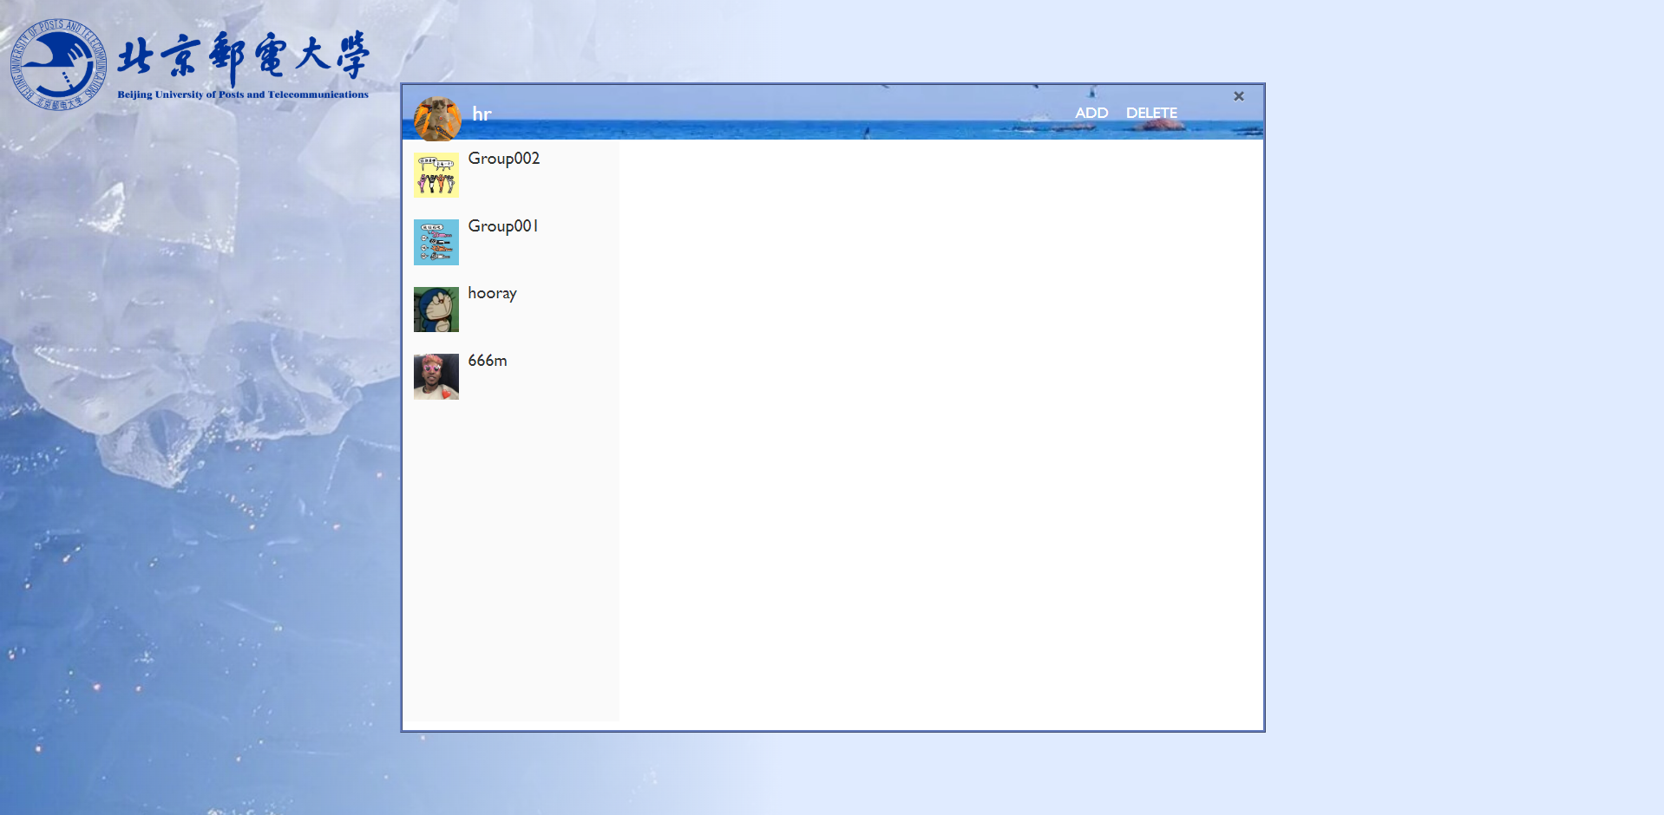Click the Group002 avatar image
This screenshot has width=1664, height=815.
coord(436,175)
